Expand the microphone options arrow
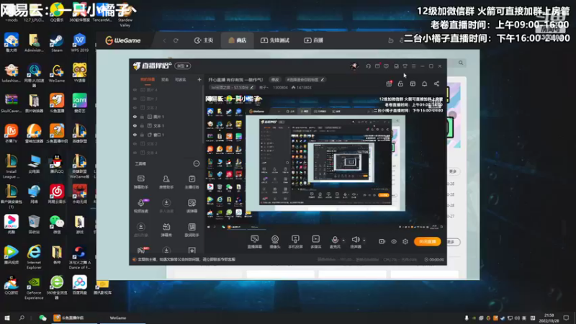 [343, 240]
